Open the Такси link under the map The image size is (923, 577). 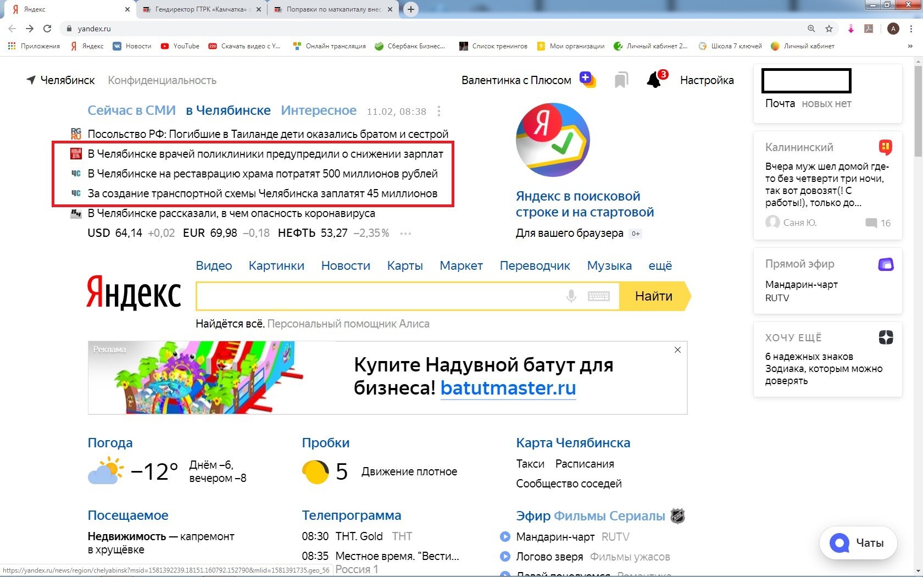click(530, 464)
